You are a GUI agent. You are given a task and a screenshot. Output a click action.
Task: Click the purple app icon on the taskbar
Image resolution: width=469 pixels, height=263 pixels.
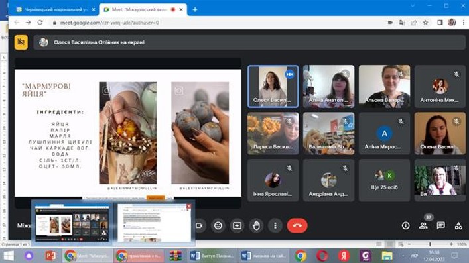coord(29,256)
